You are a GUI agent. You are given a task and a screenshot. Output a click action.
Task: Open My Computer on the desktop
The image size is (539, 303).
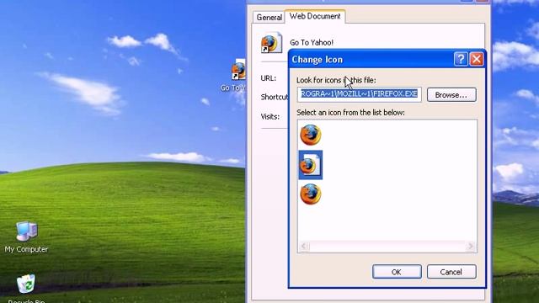[x=26, y=237]
